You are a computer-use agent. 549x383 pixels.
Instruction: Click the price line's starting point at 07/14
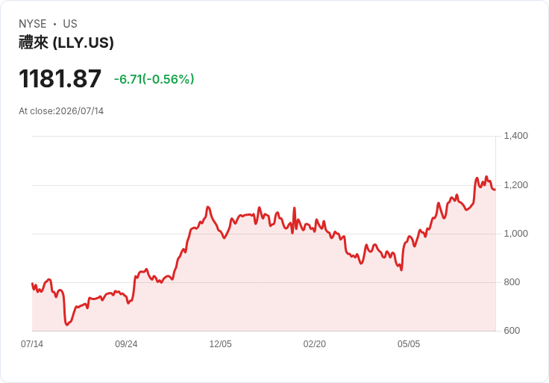click(x=32, y=284)
